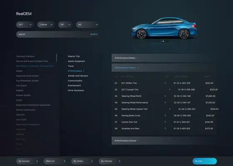Select Service And Scope Of Repair Work
The image size is (233, 166).
32,61
